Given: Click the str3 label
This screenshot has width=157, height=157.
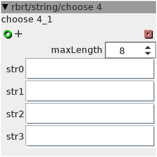Looking at the screenshot, I should pos(15,136).
